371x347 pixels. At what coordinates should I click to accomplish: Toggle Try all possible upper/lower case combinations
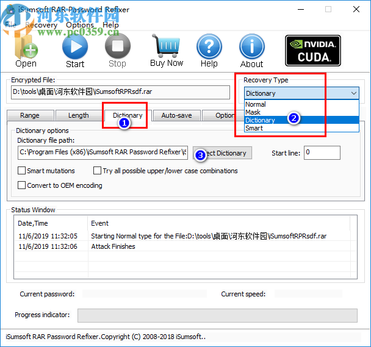pyautogui.click(x=97, y=171)
